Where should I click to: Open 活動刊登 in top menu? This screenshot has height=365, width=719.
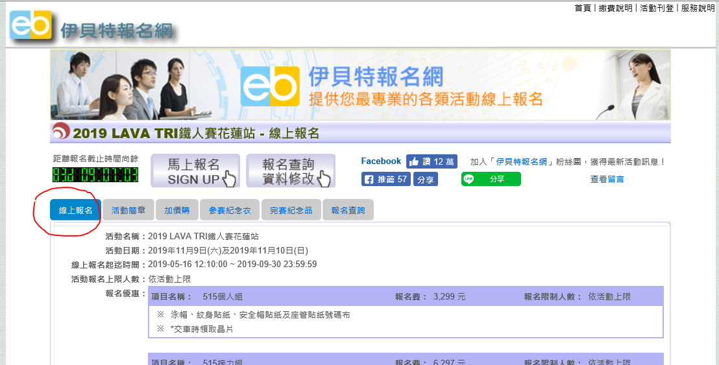[x=657, y=8]
